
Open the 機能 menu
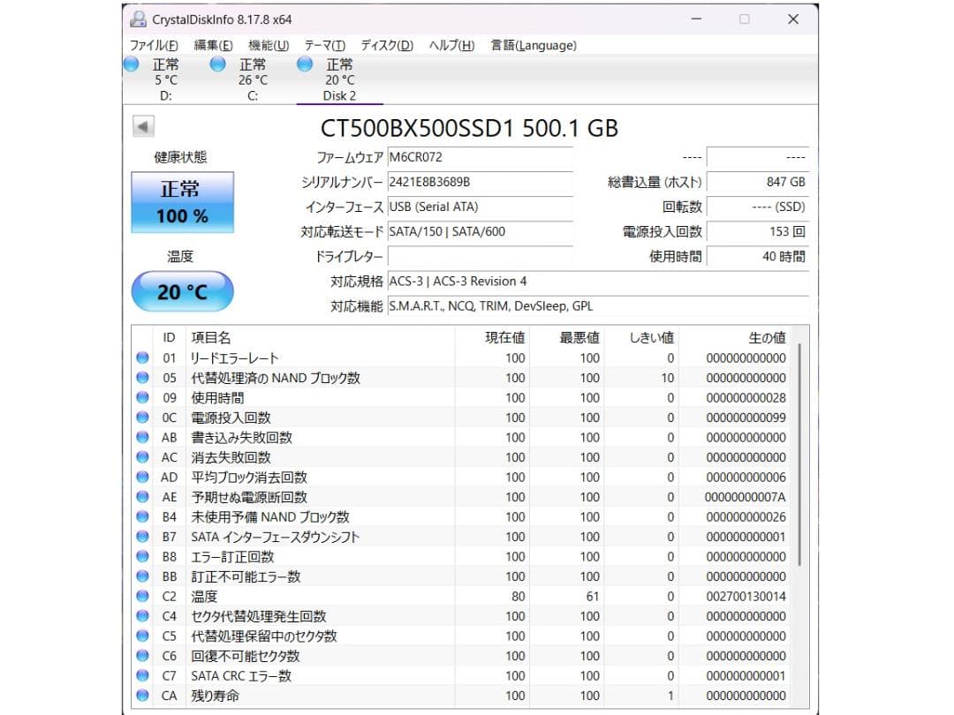click(265, 45)
